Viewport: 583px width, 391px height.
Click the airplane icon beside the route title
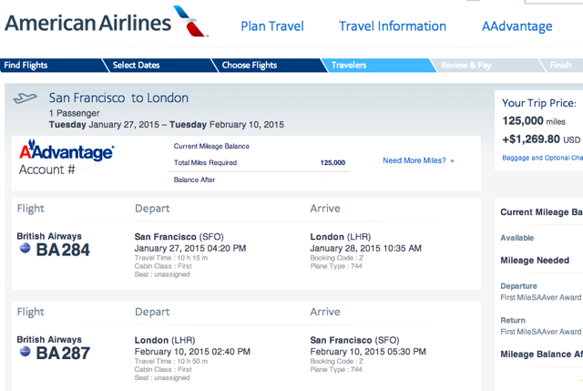pos(25,98)
